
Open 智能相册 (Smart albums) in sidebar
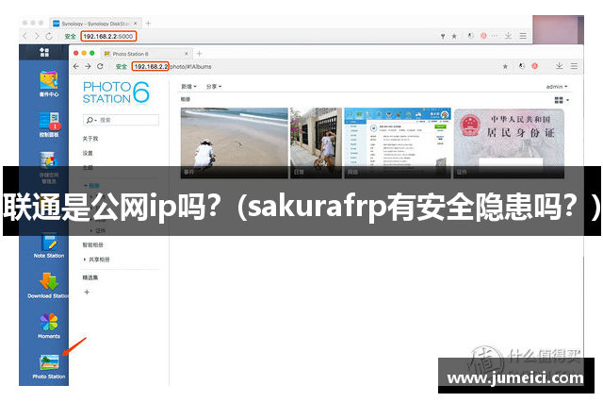[x=92, y=245]
